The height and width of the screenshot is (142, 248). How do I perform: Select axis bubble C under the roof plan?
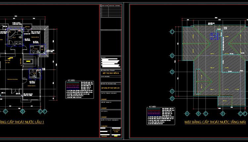[x=205, y=114]
